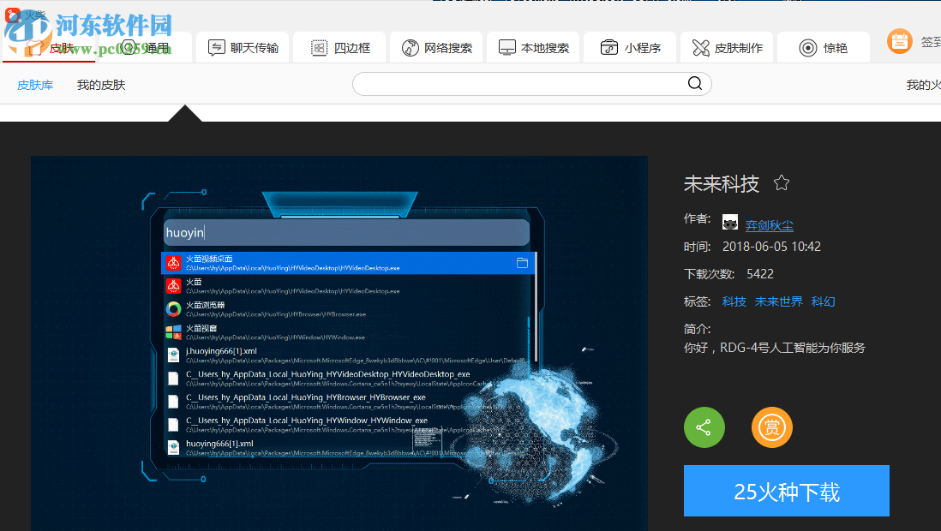Click the orange 签到 calendar icon

click(899, 41)
